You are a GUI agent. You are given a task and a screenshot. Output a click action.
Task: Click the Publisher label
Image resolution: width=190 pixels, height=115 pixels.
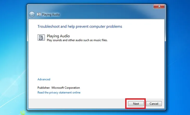click(x=44, y=88)
